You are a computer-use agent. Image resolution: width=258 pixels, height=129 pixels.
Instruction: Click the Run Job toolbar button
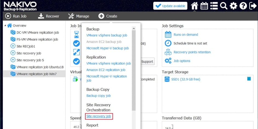[16, 16]
